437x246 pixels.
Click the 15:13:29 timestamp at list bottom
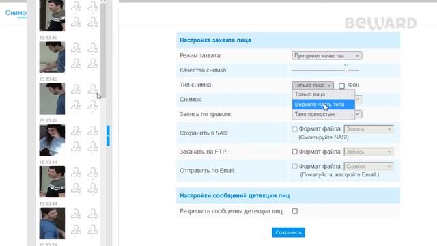click(x=48, y=245)
